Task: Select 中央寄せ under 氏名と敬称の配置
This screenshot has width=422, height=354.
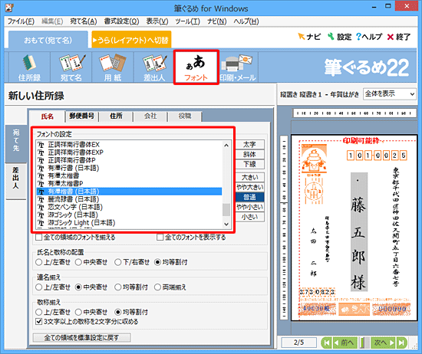Action: pos(78,262)
